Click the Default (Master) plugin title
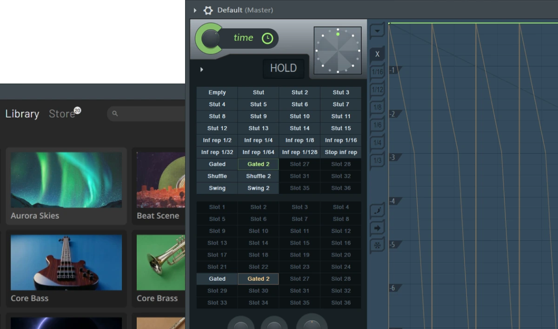This screenshot has width=558, height=329. (x=245, y=10)
